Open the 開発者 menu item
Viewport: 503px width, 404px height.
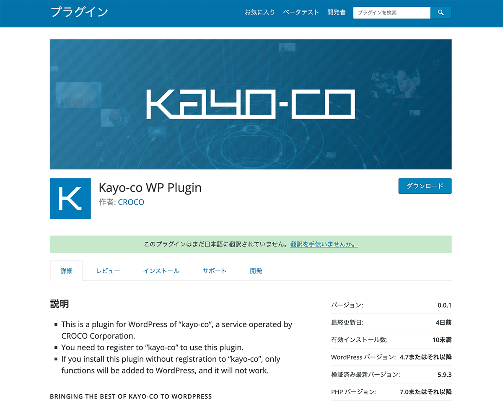pyautogui.click(x=337, y=13)
